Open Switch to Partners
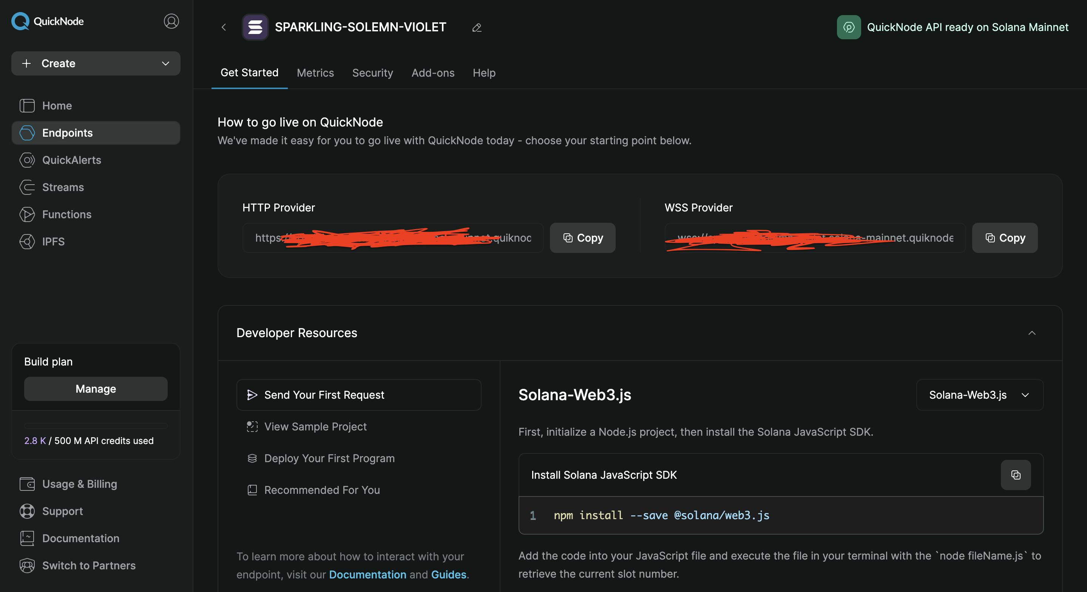Image resolution: width=1087 pixels, height=592 pixels. [x=96, y=566]
